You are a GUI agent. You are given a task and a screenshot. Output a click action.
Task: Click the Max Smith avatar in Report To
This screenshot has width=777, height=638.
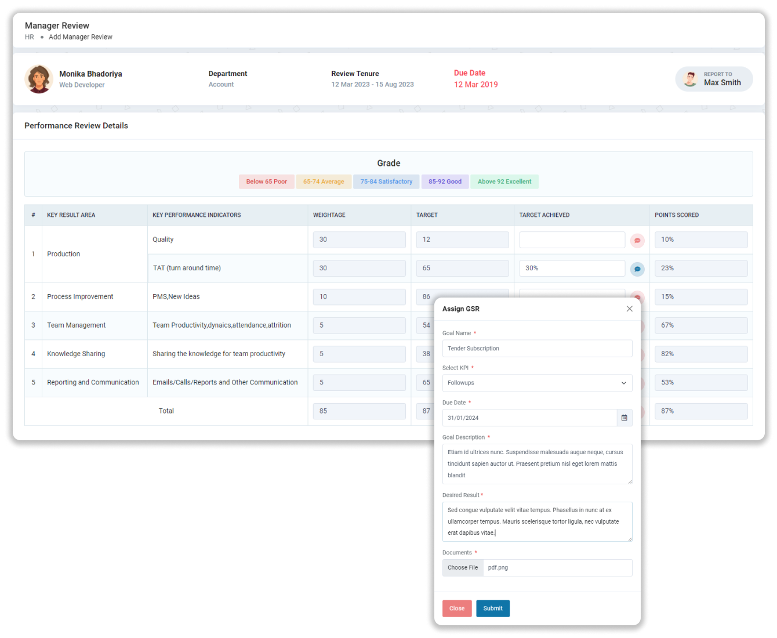[690, 78]
